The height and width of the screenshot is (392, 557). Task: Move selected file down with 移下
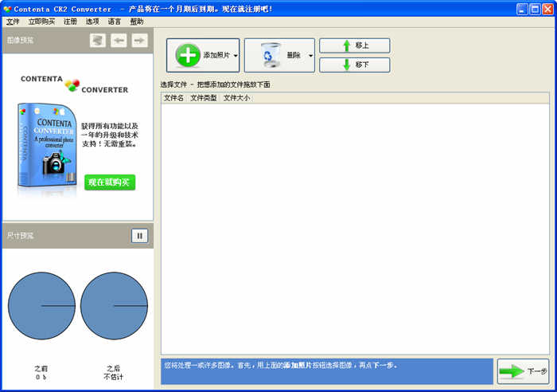click(x=355, y=65)
